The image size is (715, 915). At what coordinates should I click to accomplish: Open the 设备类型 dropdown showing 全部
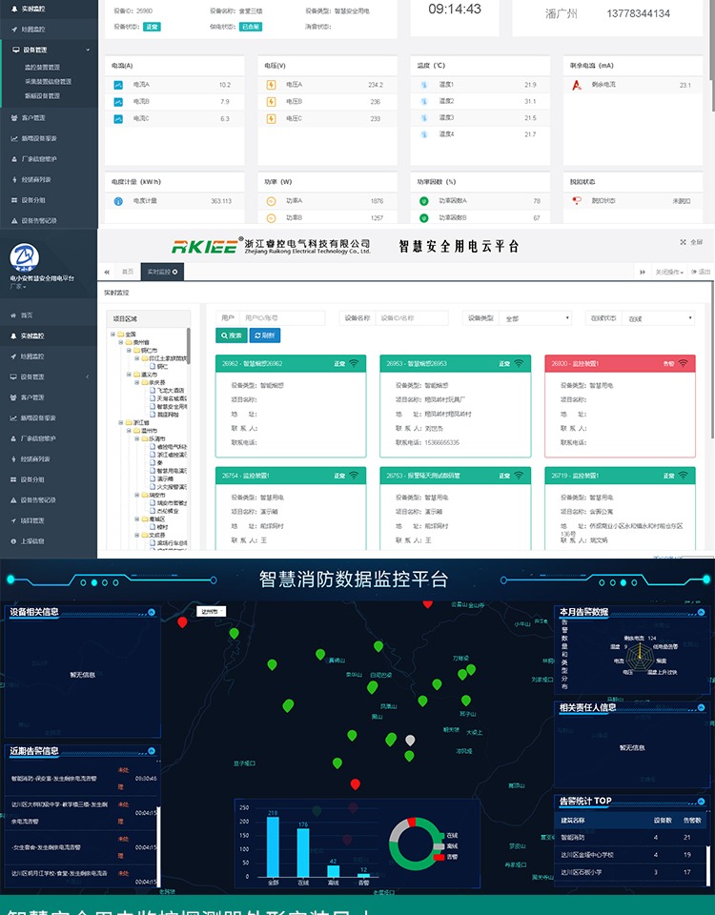[x=537, y=318]
